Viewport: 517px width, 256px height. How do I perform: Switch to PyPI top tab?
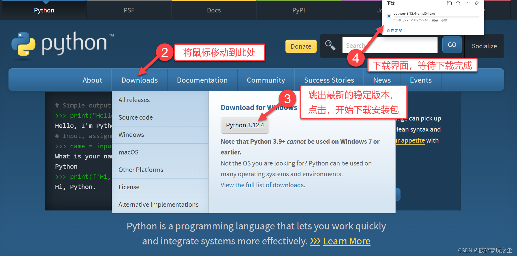(299, 10)
